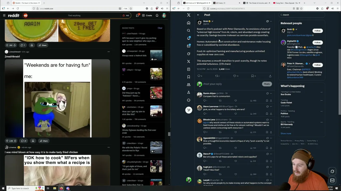Bookmark Bitcoin Lens's reply
The image size is (341, 191).
[267, 132]
